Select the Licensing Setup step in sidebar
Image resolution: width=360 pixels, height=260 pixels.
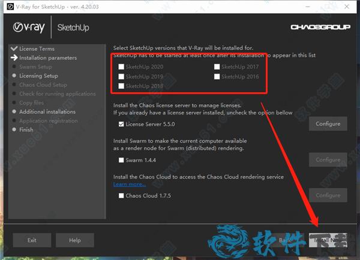pos(38,76)
